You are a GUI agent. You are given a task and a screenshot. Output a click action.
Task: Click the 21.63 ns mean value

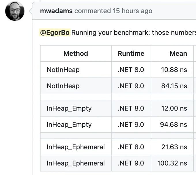tap(174, 147)
